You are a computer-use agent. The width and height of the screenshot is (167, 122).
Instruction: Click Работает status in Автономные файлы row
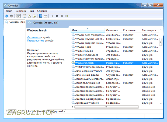pyautogui.click(x=128, y=75)
